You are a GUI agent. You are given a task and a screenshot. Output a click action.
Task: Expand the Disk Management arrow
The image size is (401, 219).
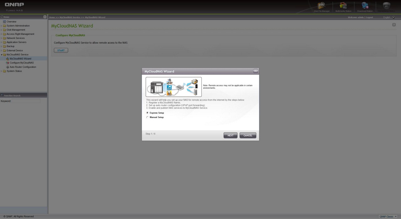coord(1,30)
